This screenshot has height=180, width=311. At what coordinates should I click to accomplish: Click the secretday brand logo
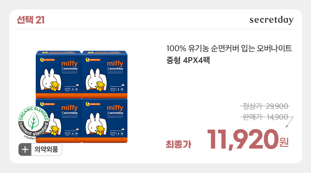click(271, 20)
